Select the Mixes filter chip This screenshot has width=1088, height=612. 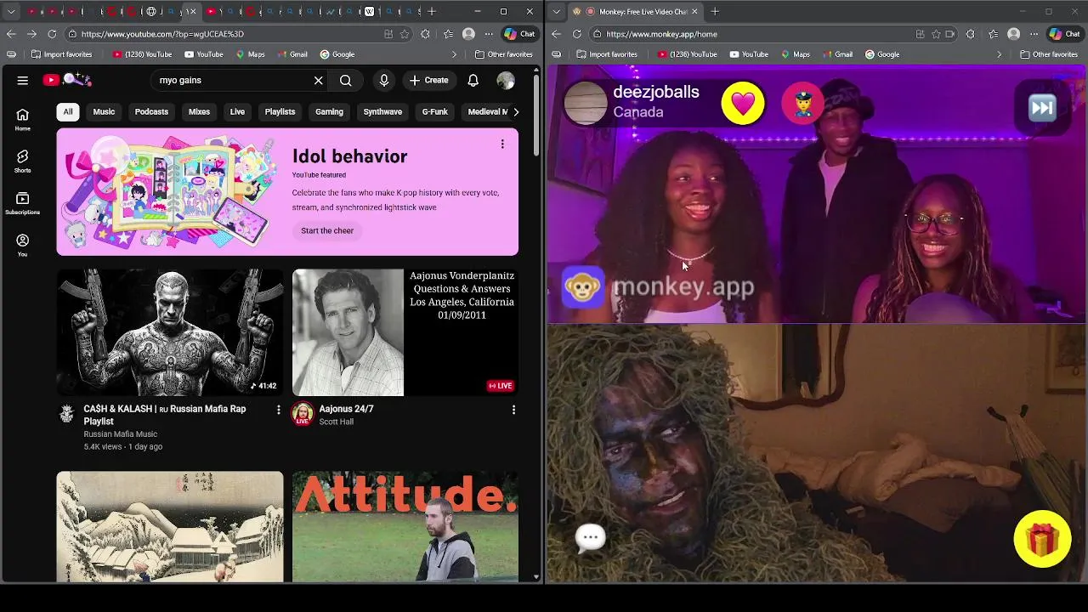199,111
